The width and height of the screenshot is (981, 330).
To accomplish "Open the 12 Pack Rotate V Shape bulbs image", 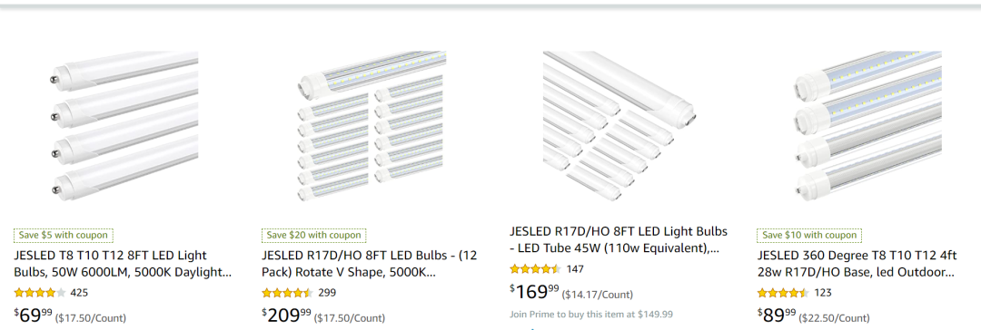I will click(372, 127).
